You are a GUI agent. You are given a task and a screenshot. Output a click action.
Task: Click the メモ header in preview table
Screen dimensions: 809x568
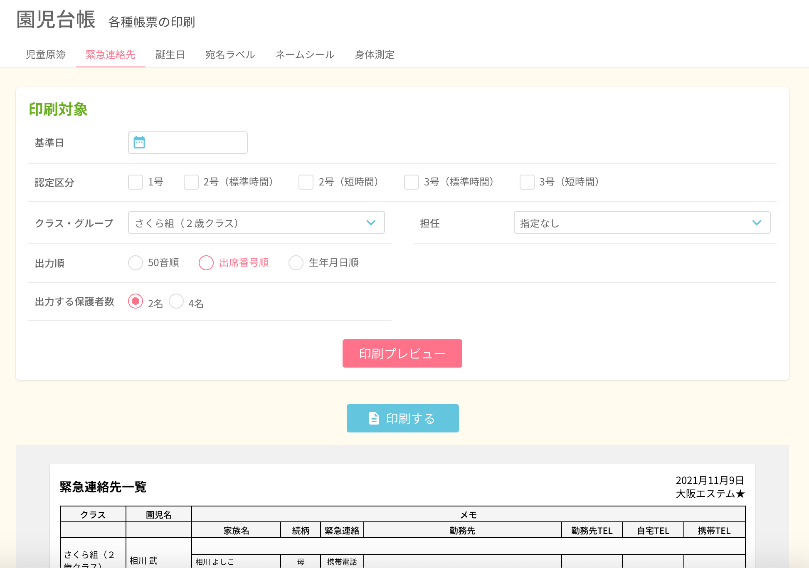tap(469, 515)
